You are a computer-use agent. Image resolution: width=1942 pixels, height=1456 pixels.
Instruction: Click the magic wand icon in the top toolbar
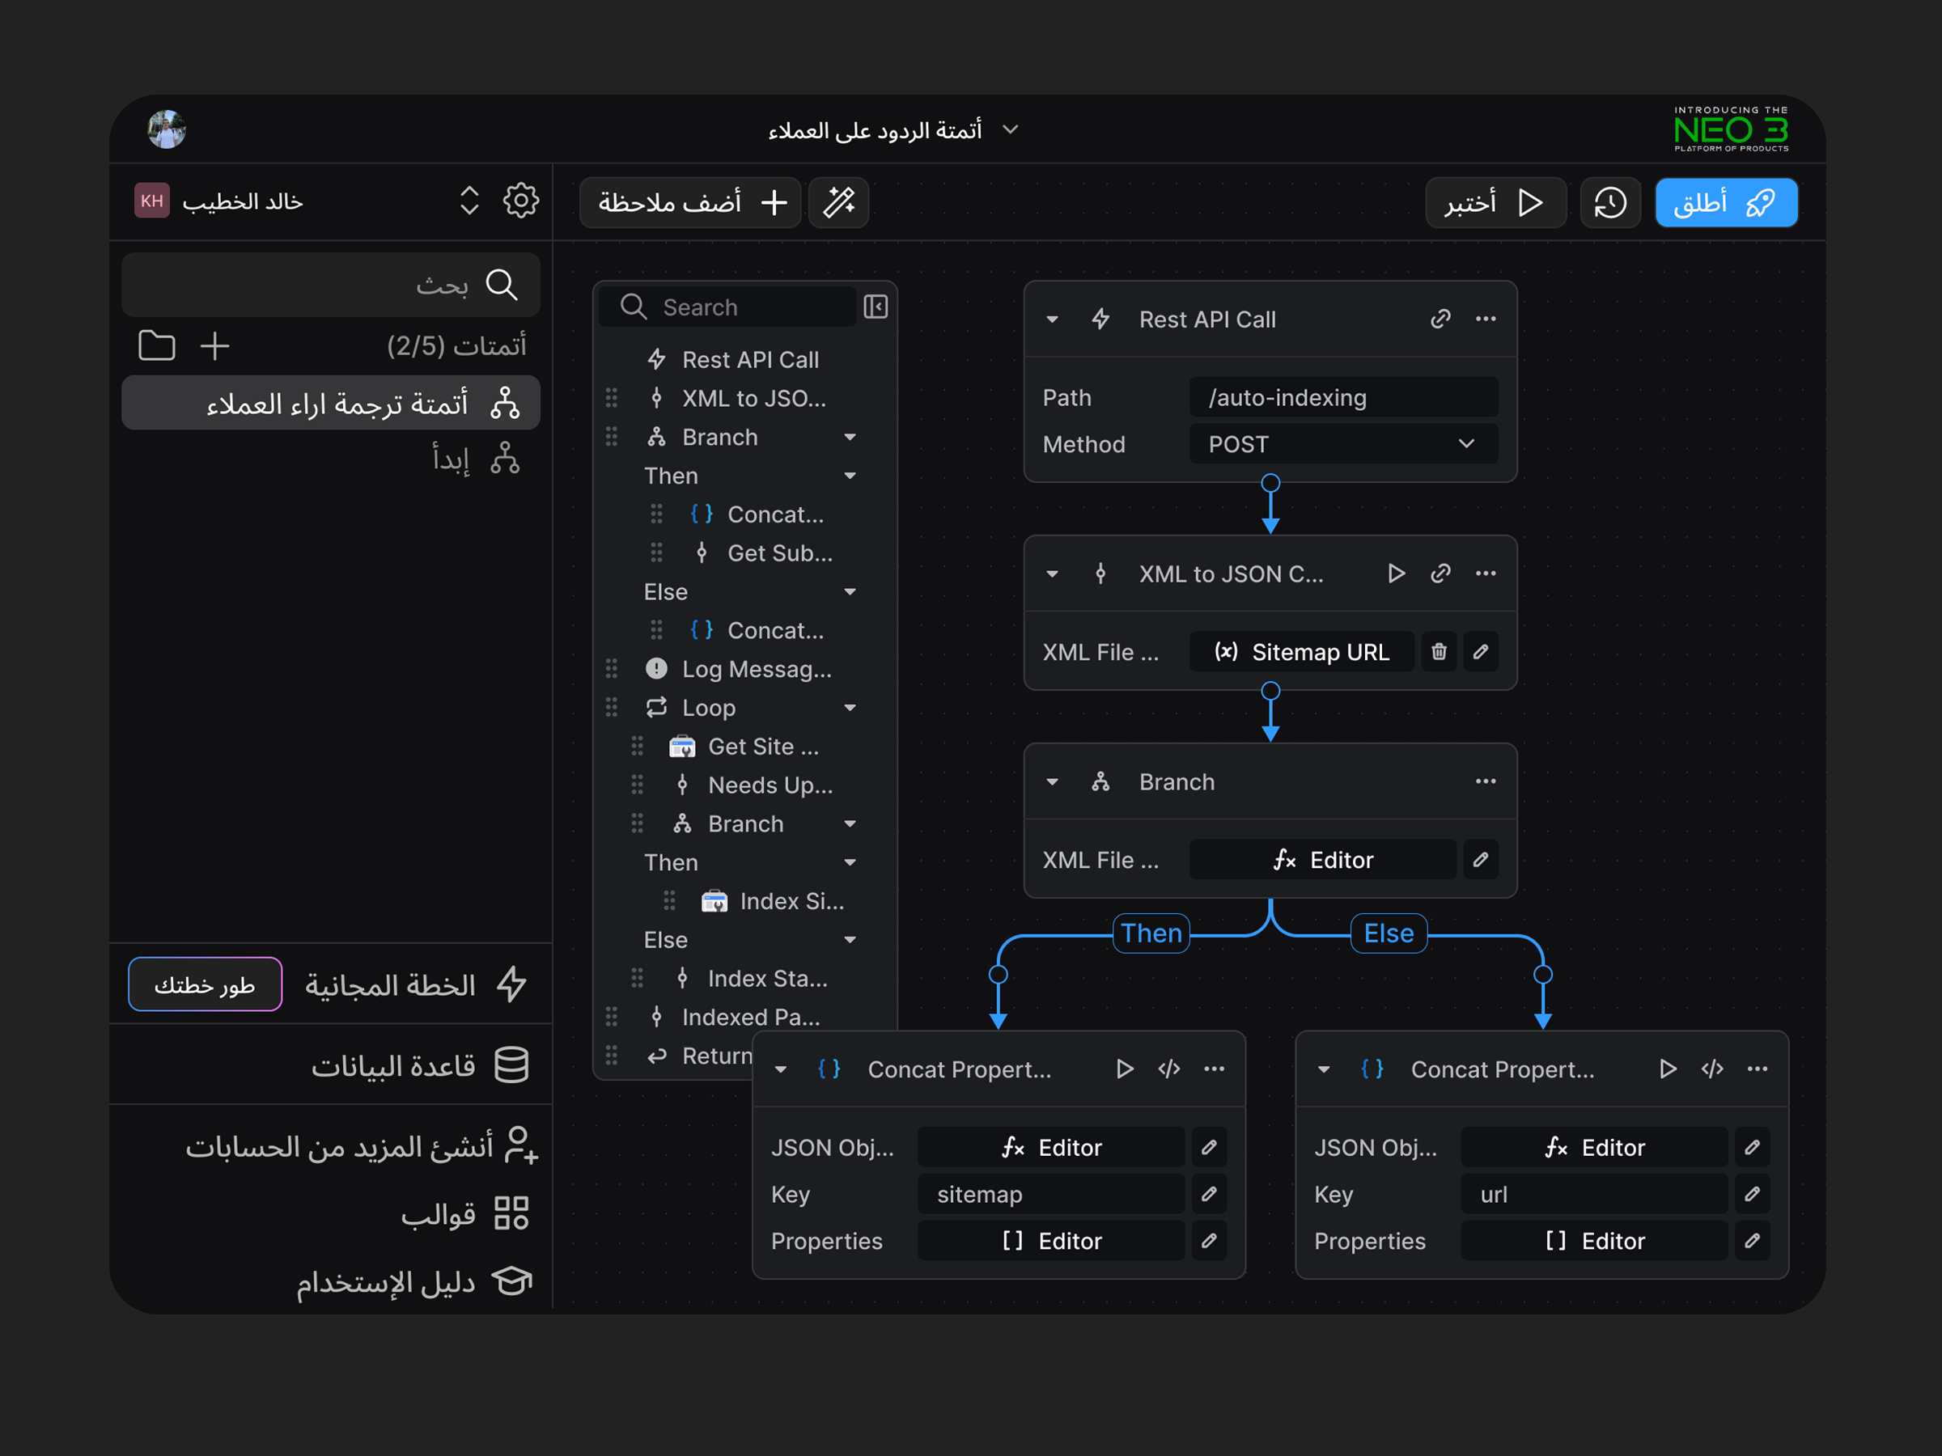click(x=838, y=203)
